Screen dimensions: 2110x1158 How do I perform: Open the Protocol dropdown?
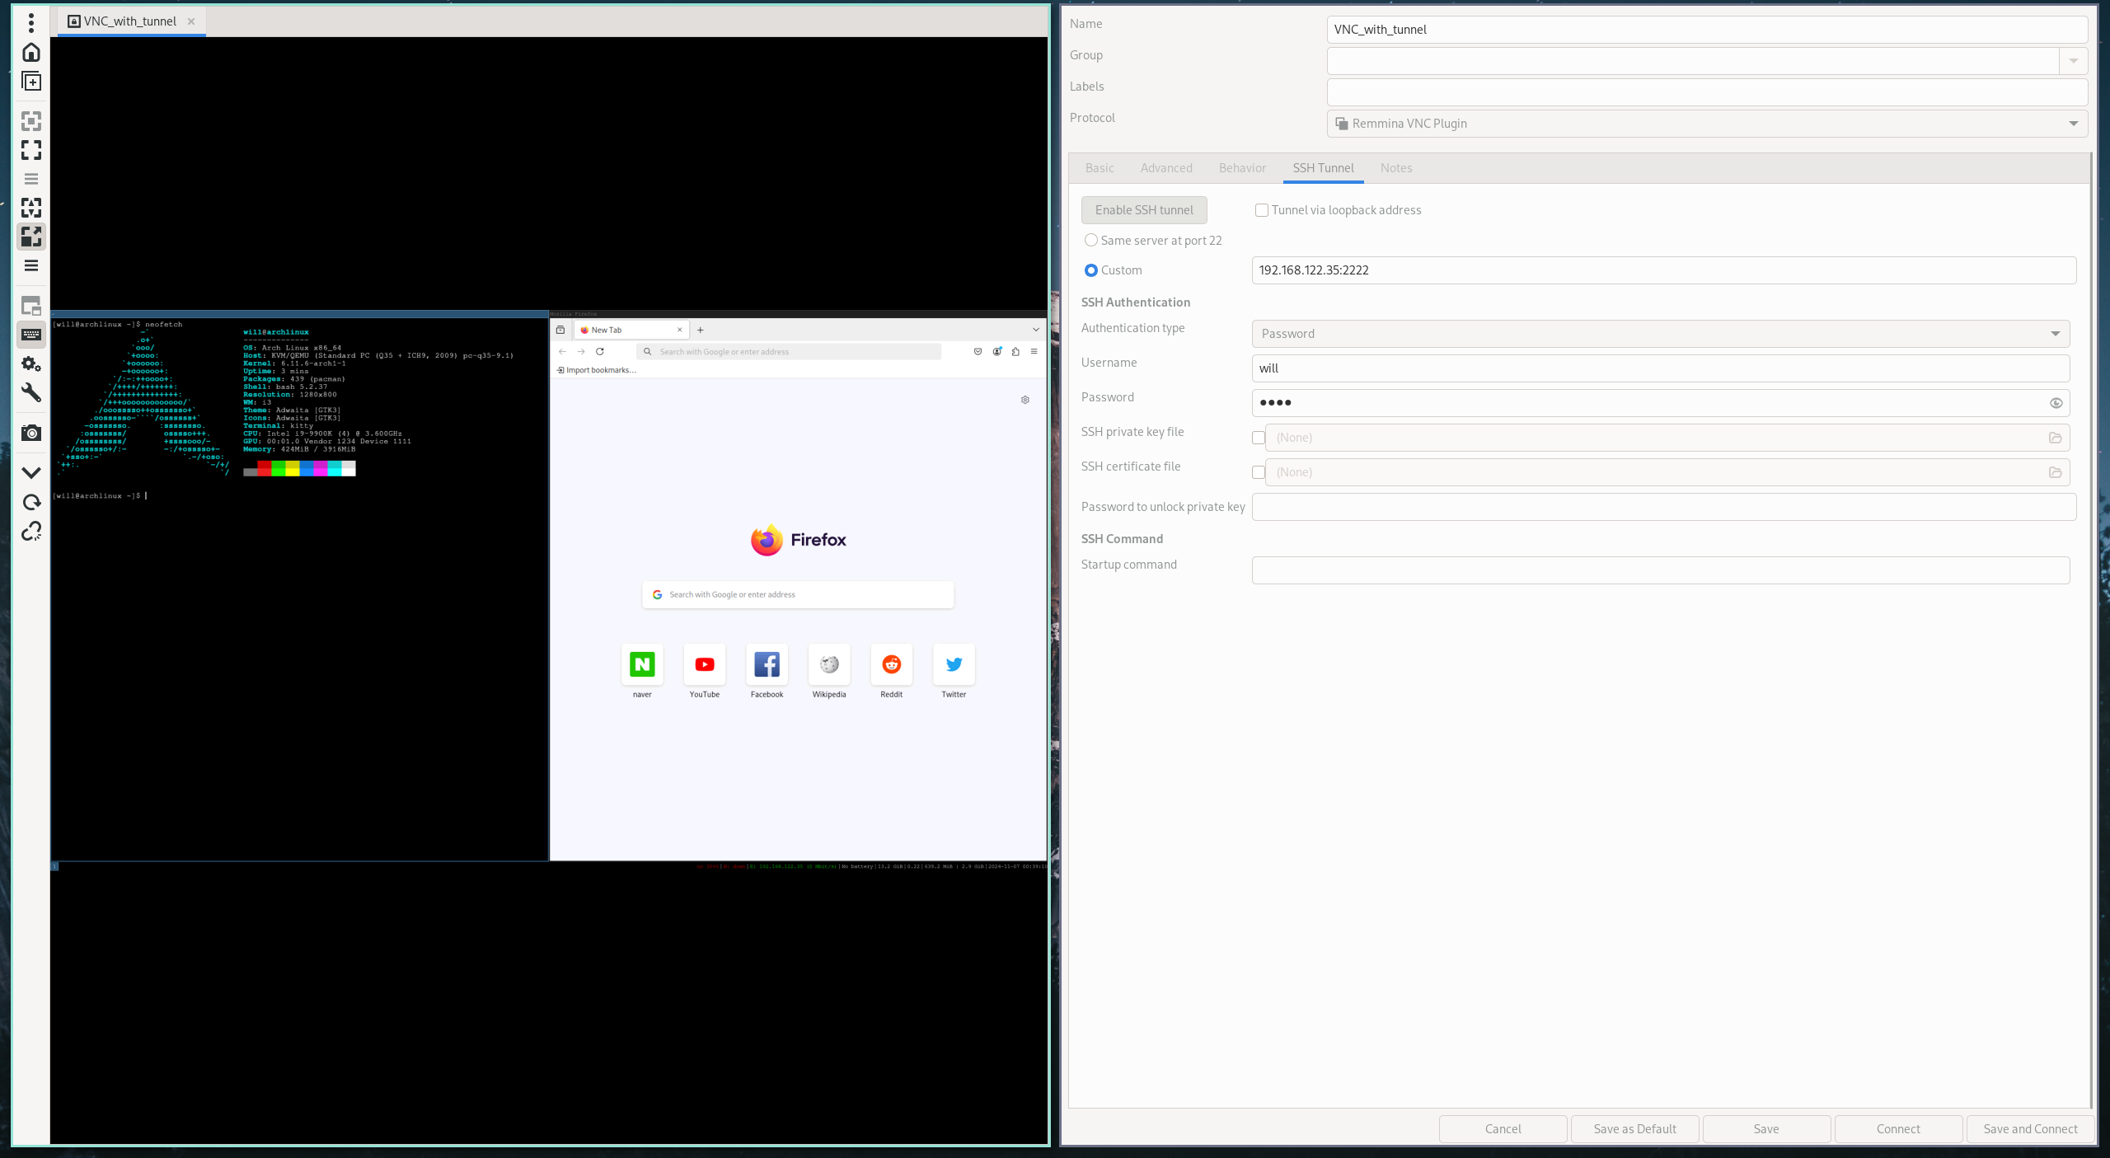click(x=1706, y=124)
